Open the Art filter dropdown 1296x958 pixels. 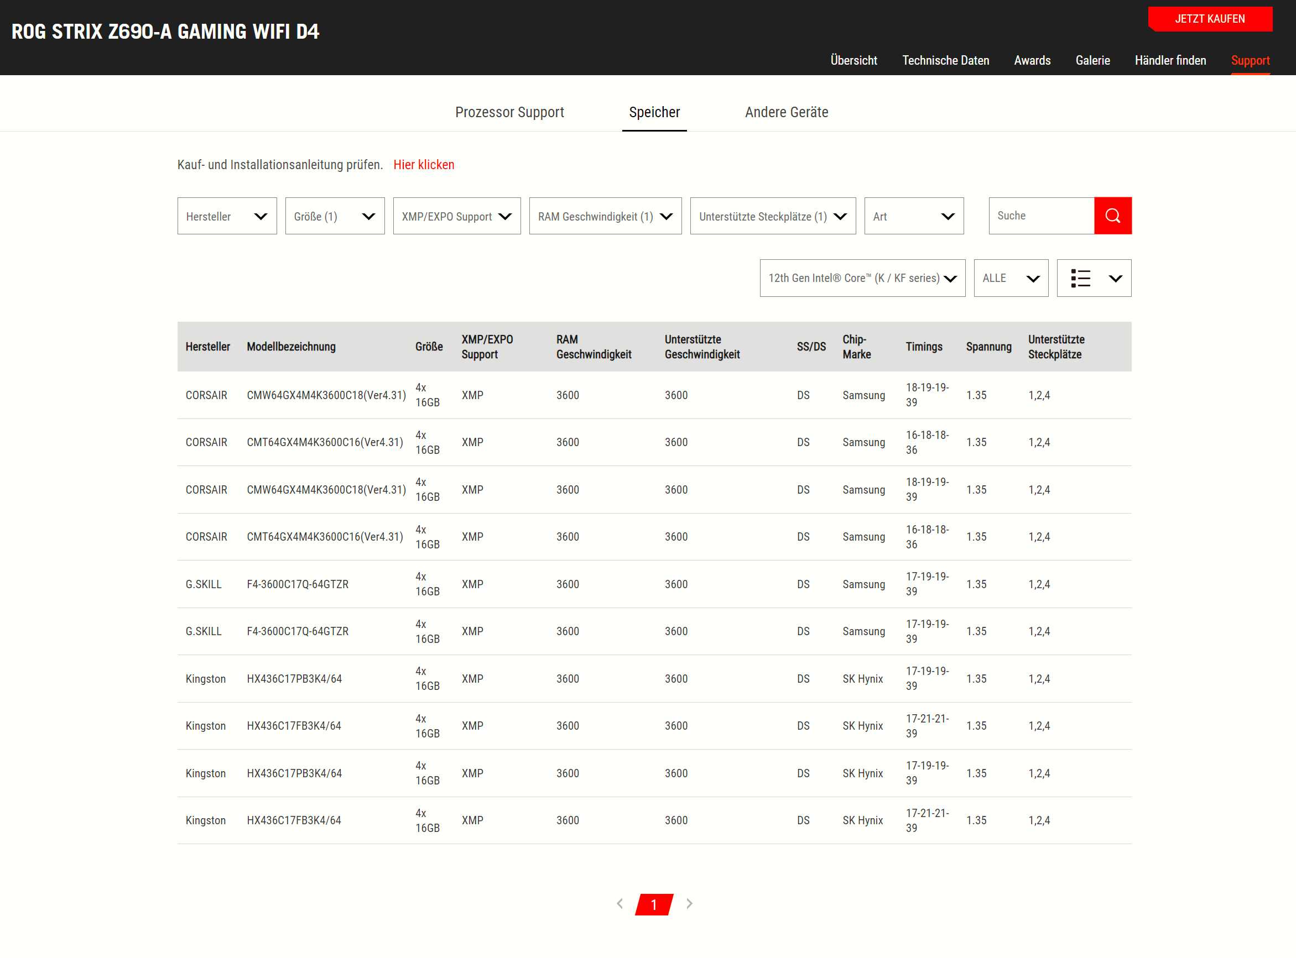(x=914, y=216)
